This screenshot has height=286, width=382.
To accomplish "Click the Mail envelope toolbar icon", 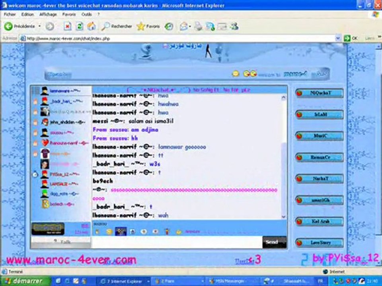I will 184,26.
